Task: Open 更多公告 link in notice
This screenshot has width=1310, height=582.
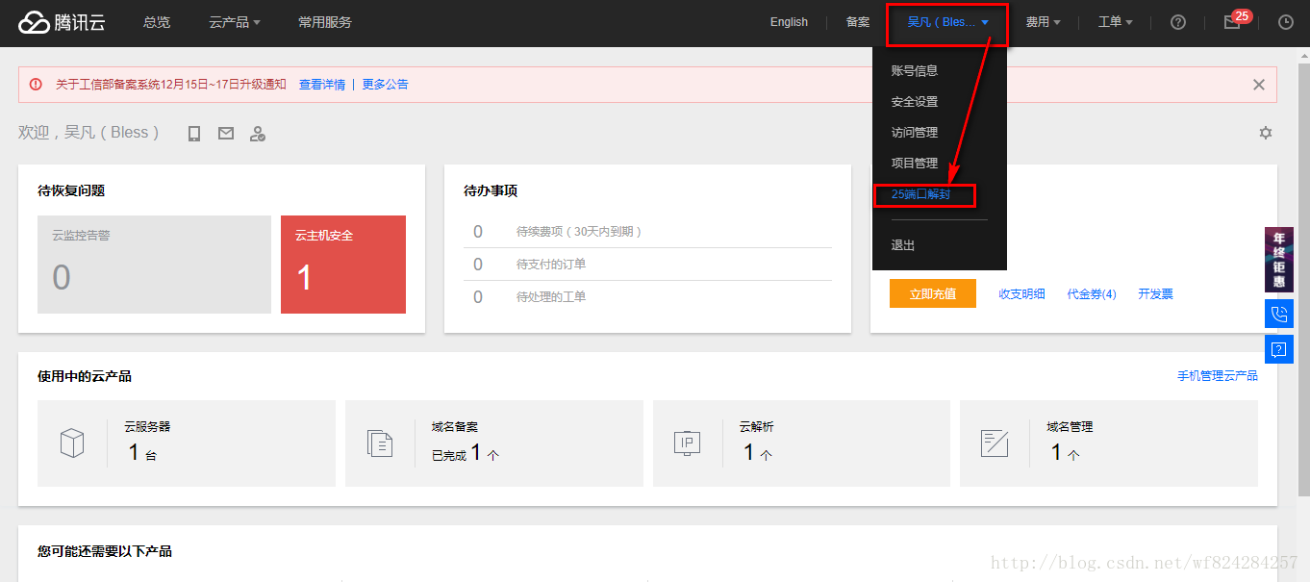Action: (386, 85)
